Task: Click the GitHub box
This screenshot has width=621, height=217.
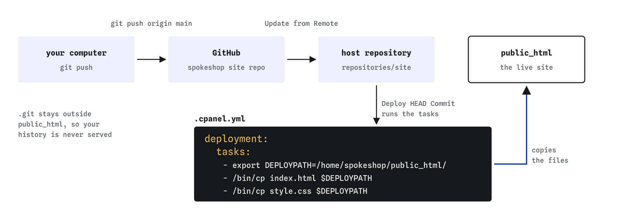Action: pos(226,59)
